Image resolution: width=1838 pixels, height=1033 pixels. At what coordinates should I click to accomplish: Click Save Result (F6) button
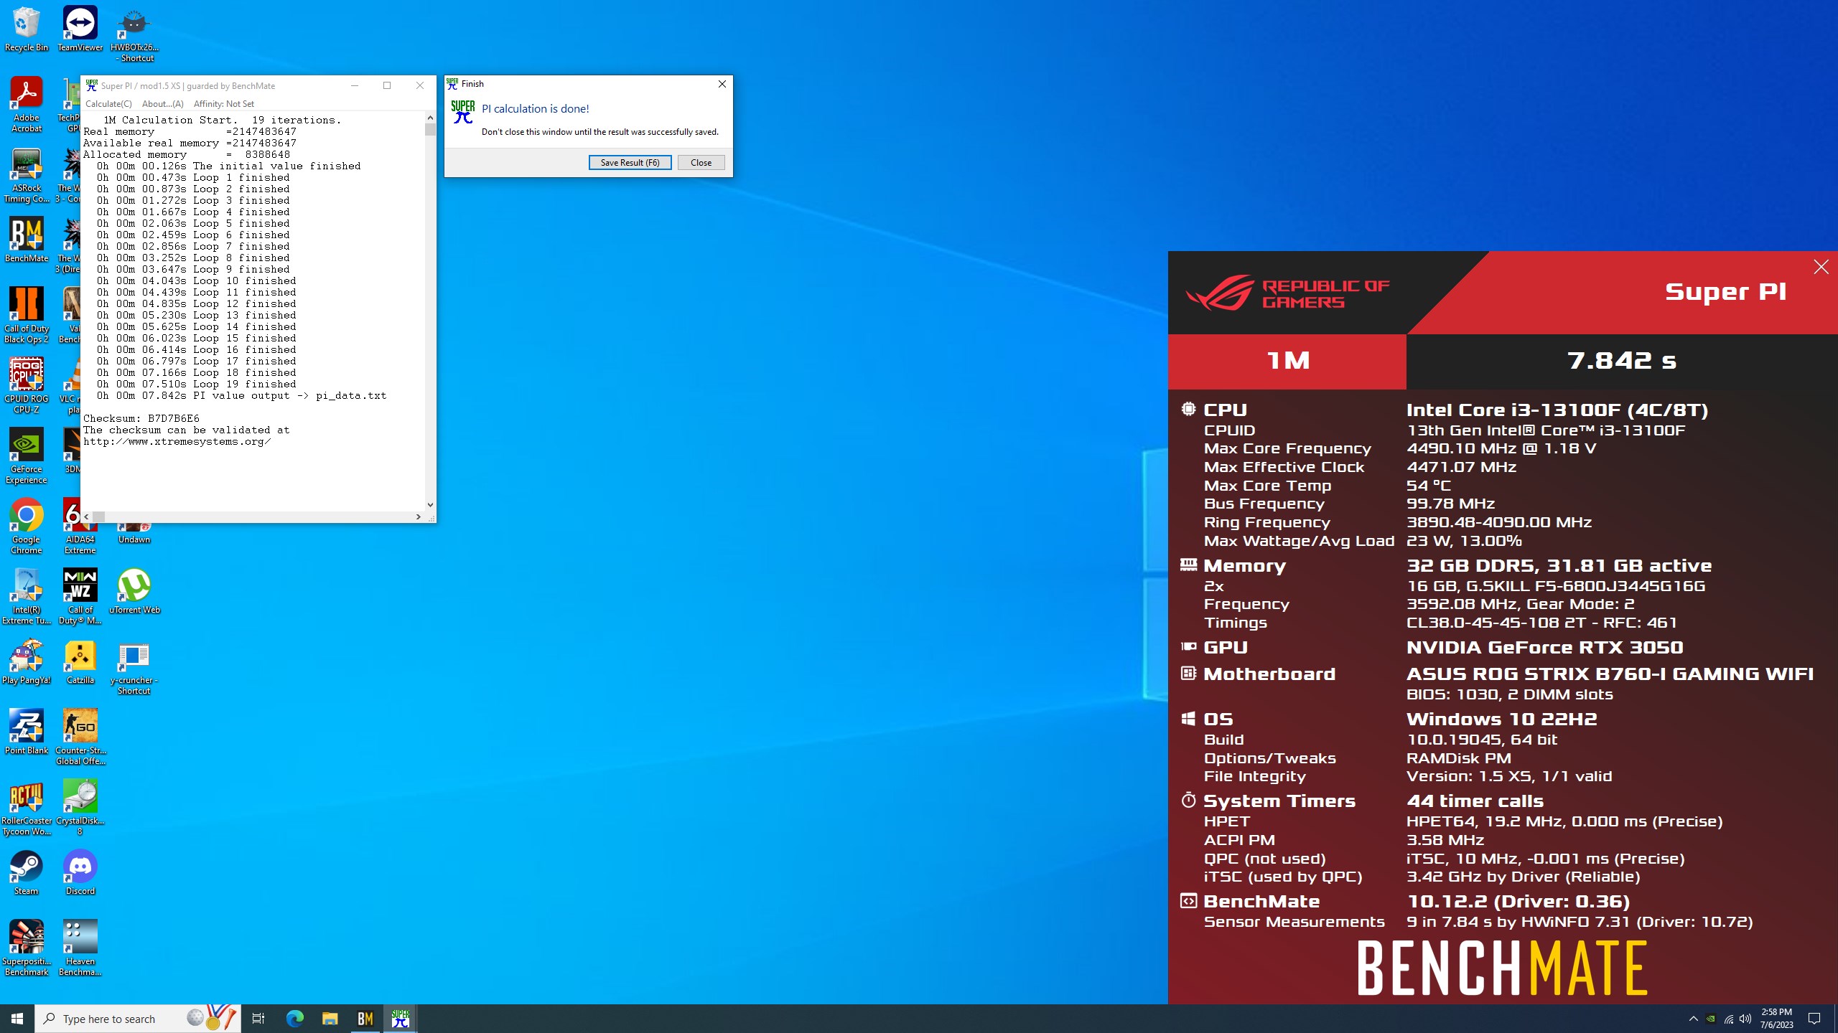[x=630, y=163]
